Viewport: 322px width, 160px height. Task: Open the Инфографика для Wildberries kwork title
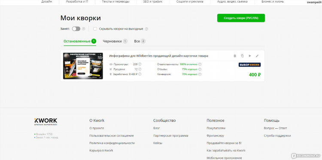tap(158, 56)
